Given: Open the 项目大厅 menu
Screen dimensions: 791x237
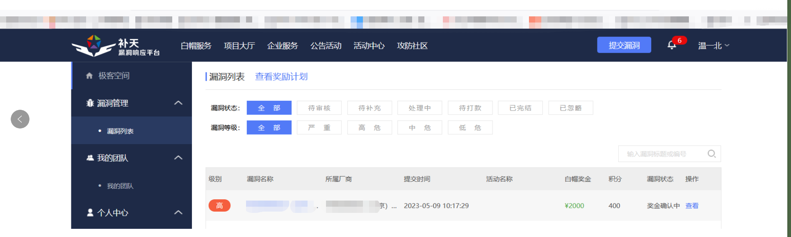Looking at the screenshot, I should pyautogui.click(x=239, y=46).
